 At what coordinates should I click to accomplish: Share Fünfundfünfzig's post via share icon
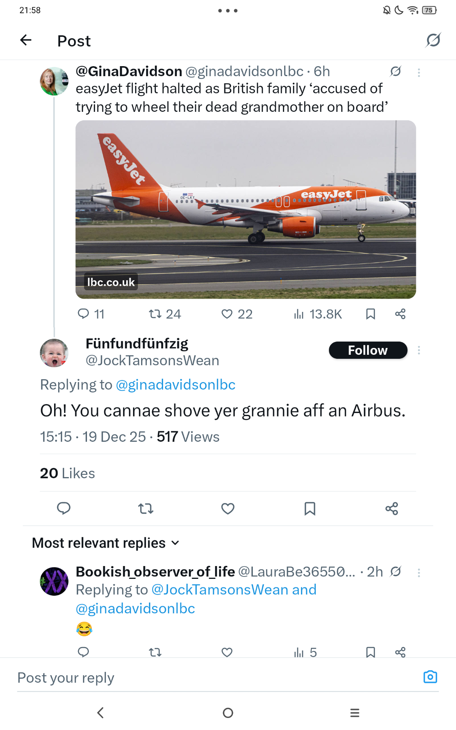391,508
